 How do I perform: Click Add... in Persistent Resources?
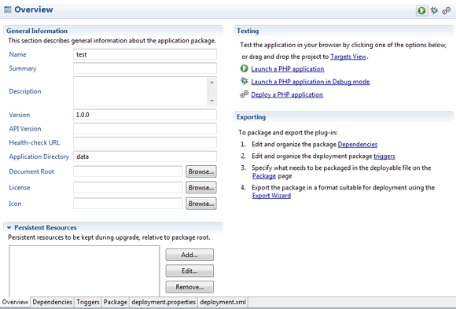(x=189, y=255)
